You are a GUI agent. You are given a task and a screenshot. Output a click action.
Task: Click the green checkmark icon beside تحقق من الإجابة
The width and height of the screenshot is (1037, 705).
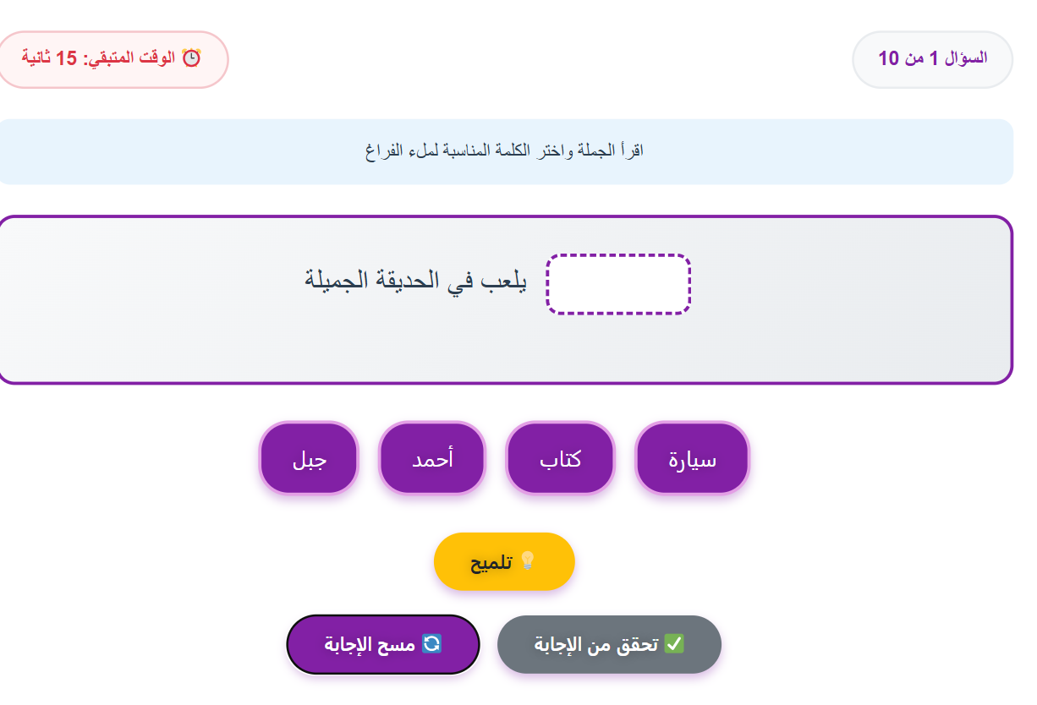click(x=674, y=644)
